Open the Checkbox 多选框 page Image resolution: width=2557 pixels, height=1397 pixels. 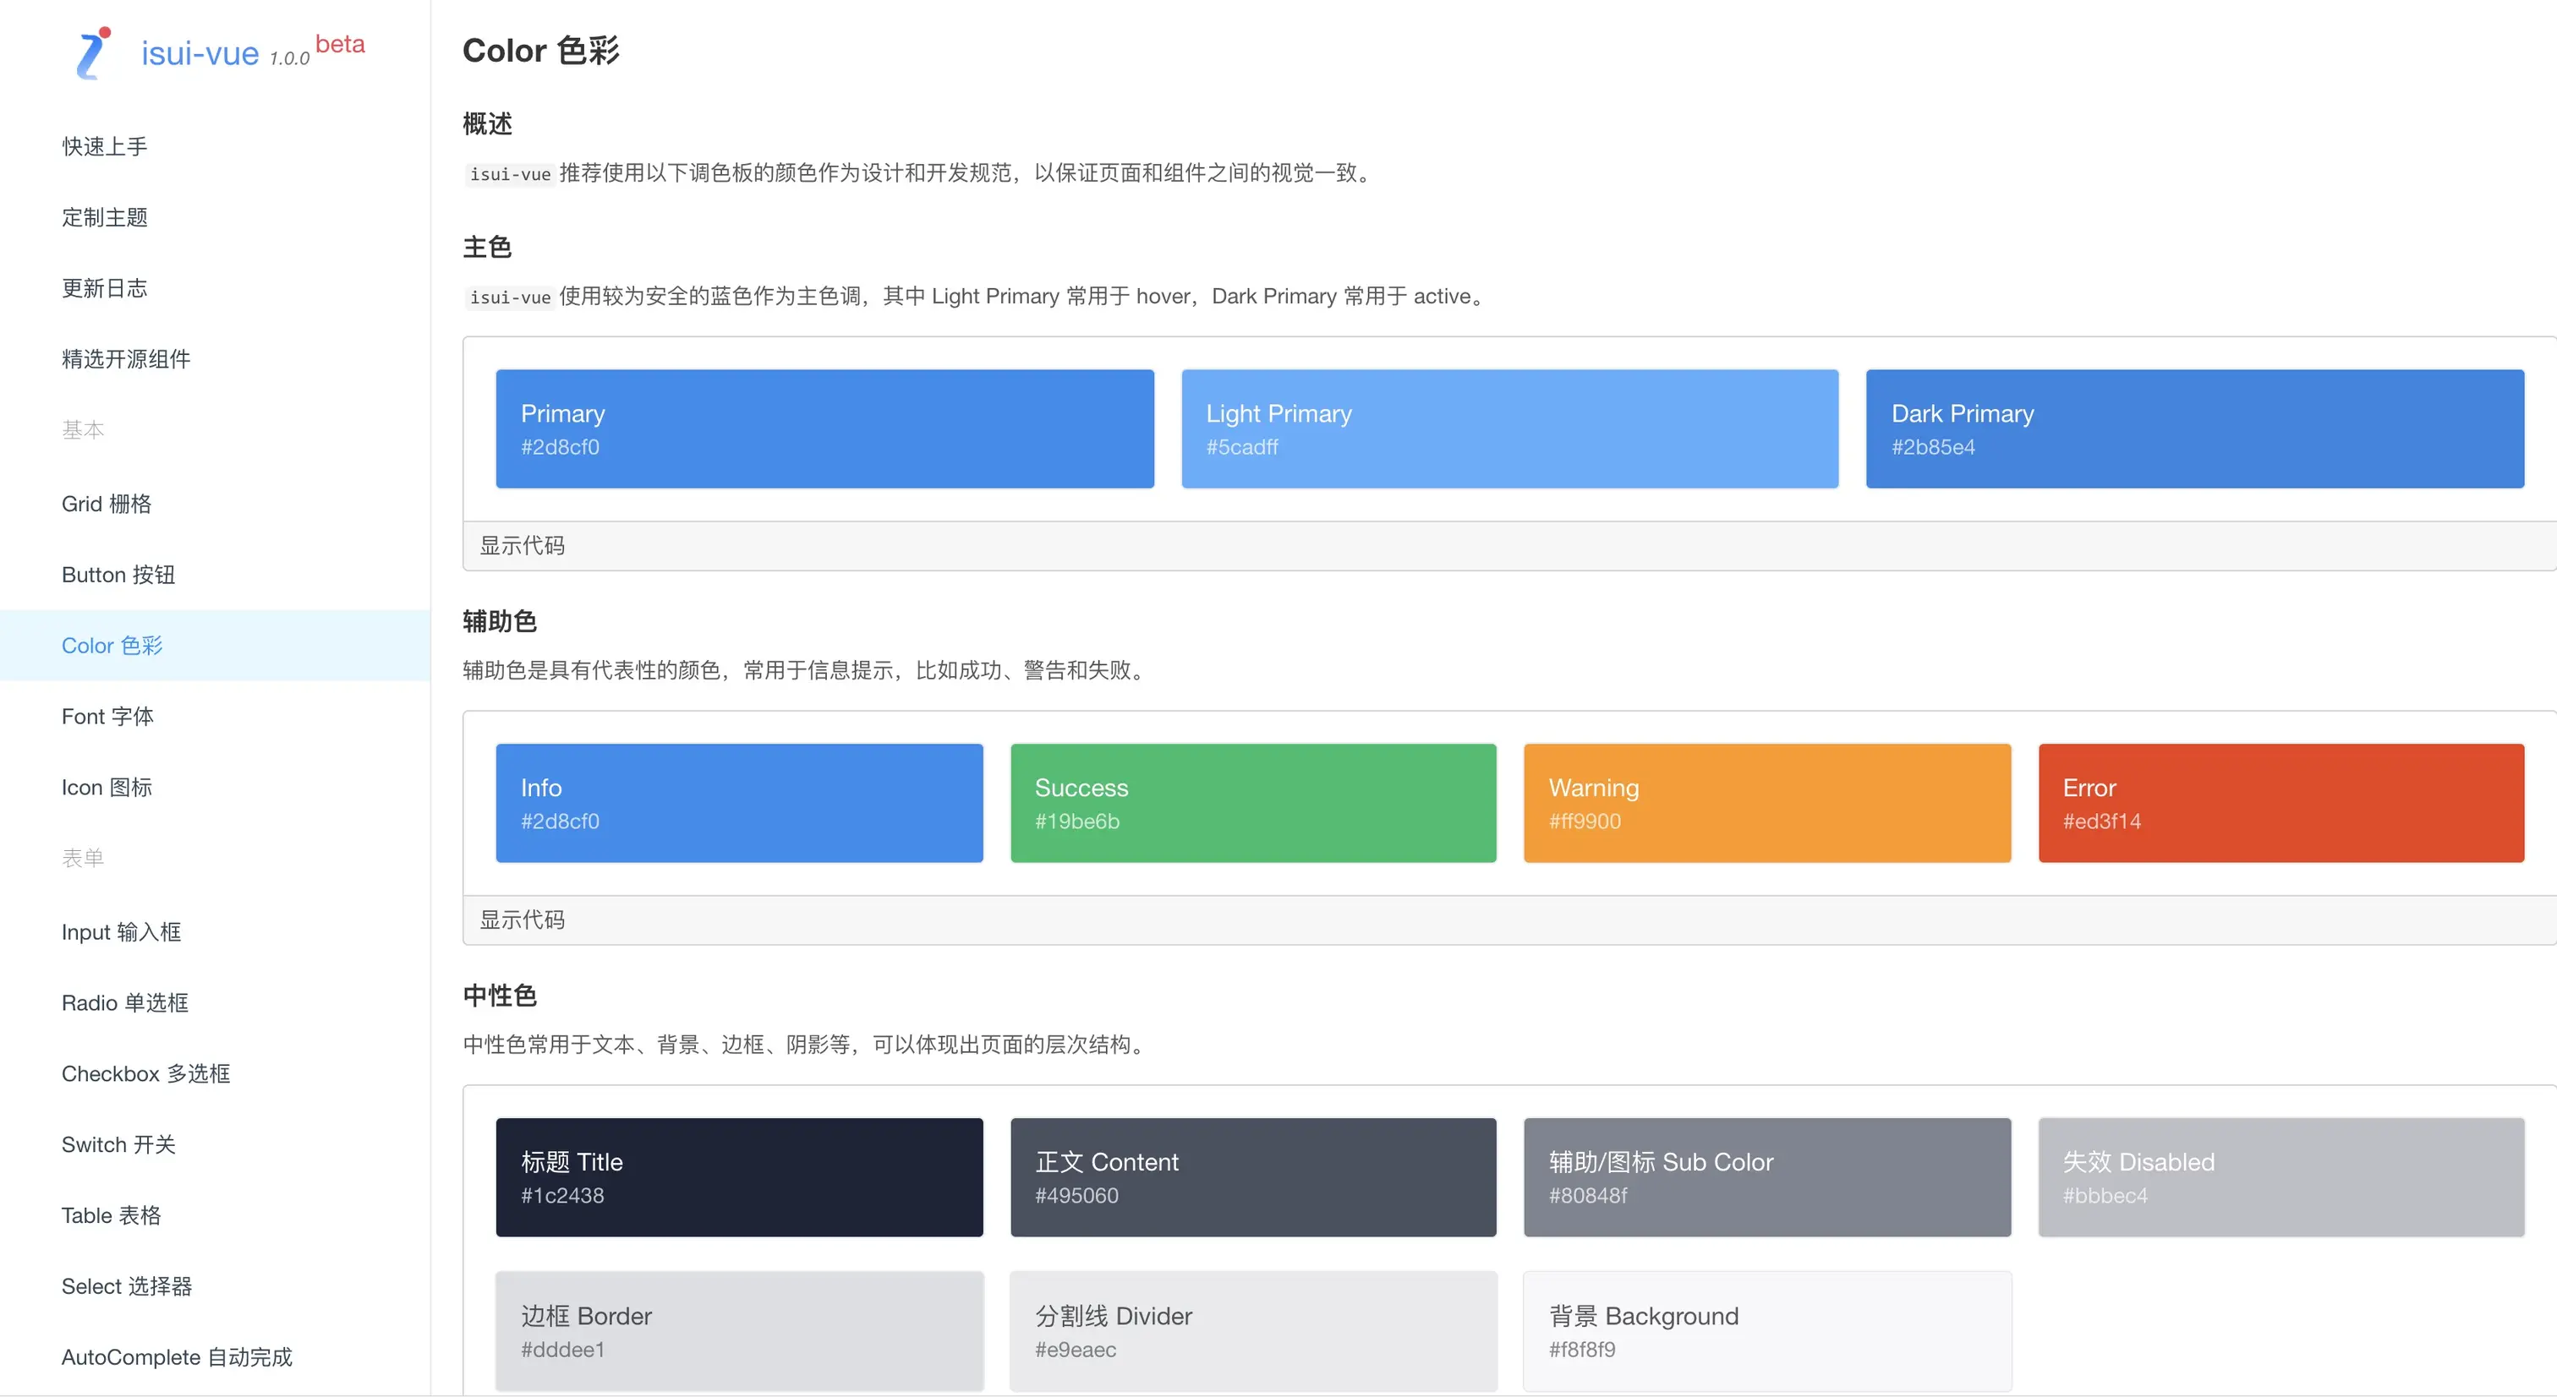pyautogui.click(x=146, y=1073)
